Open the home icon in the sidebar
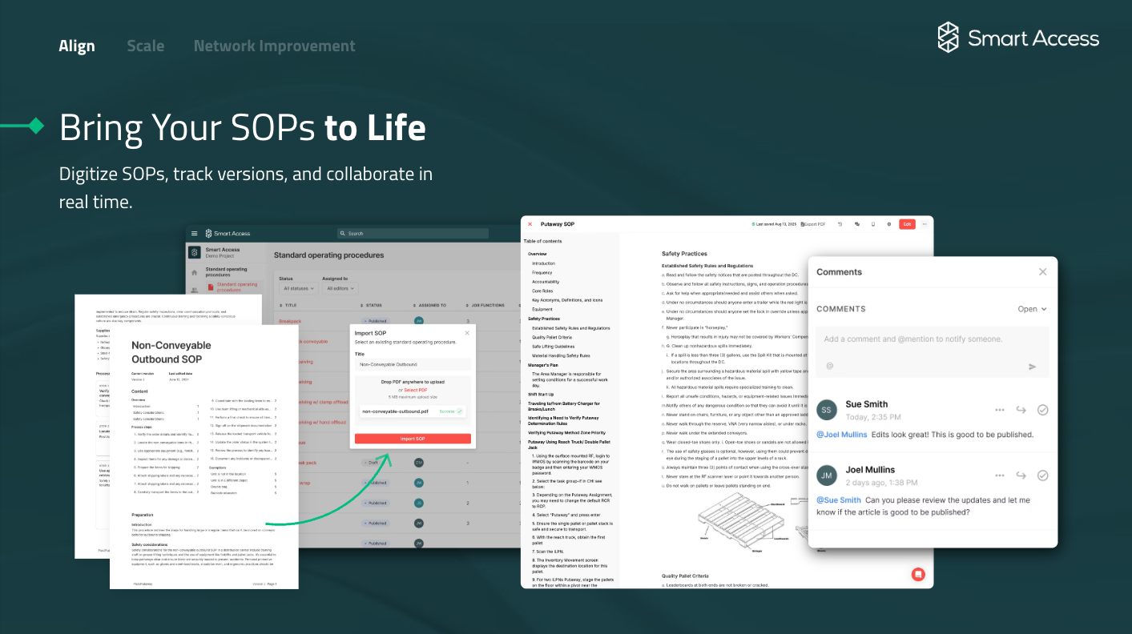Image resolution: width=1132 pixels, height=634 pixels. click(x=194, y=272)
